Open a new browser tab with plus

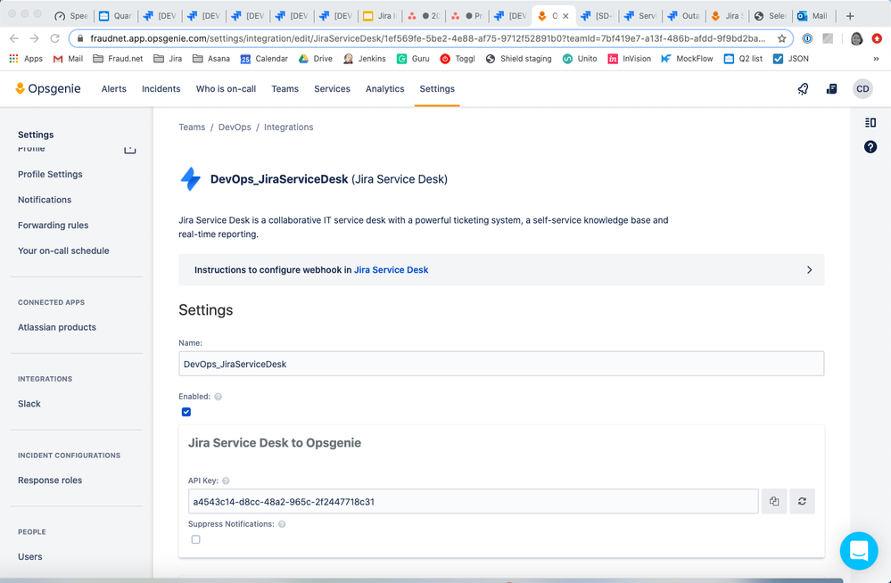[x=850, y=16]
